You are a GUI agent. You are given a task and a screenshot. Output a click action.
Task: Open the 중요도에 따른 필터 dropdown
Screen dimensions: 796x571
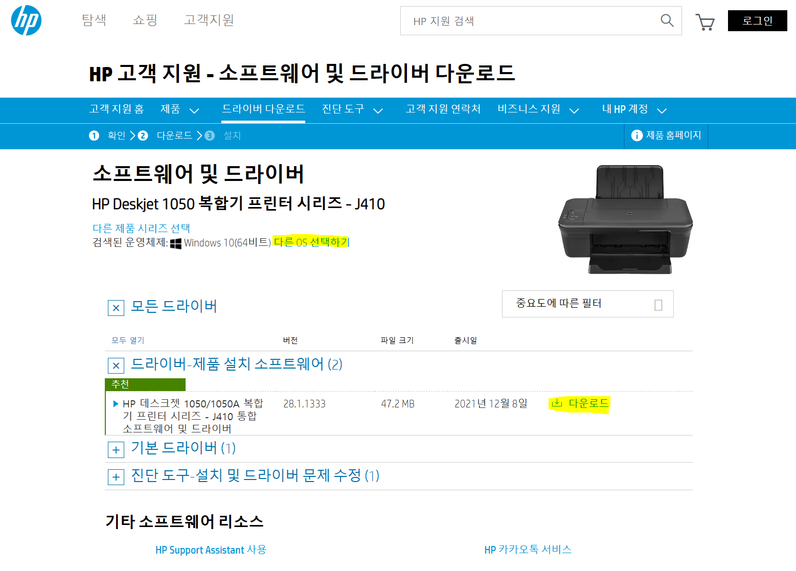(x=587, y=304)
